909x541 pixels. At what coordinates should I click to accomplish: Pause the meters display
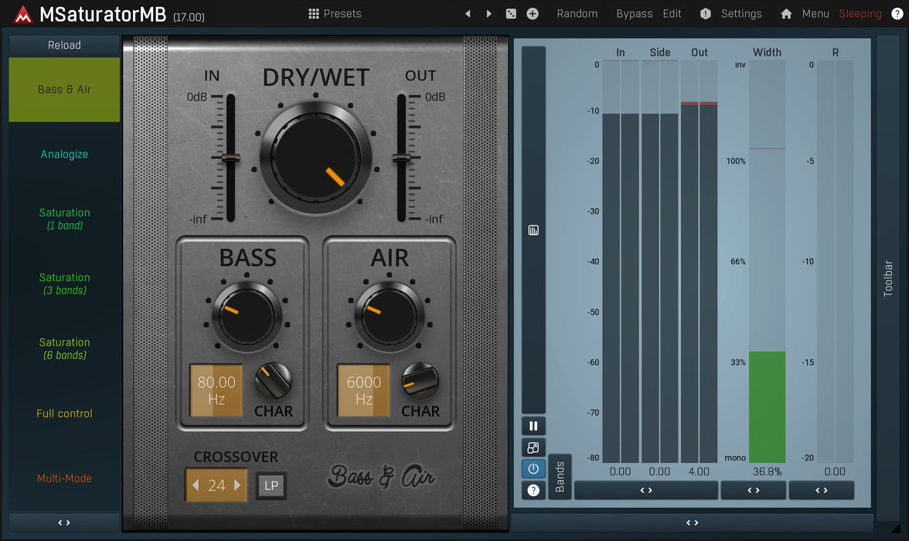coord(533,426)
